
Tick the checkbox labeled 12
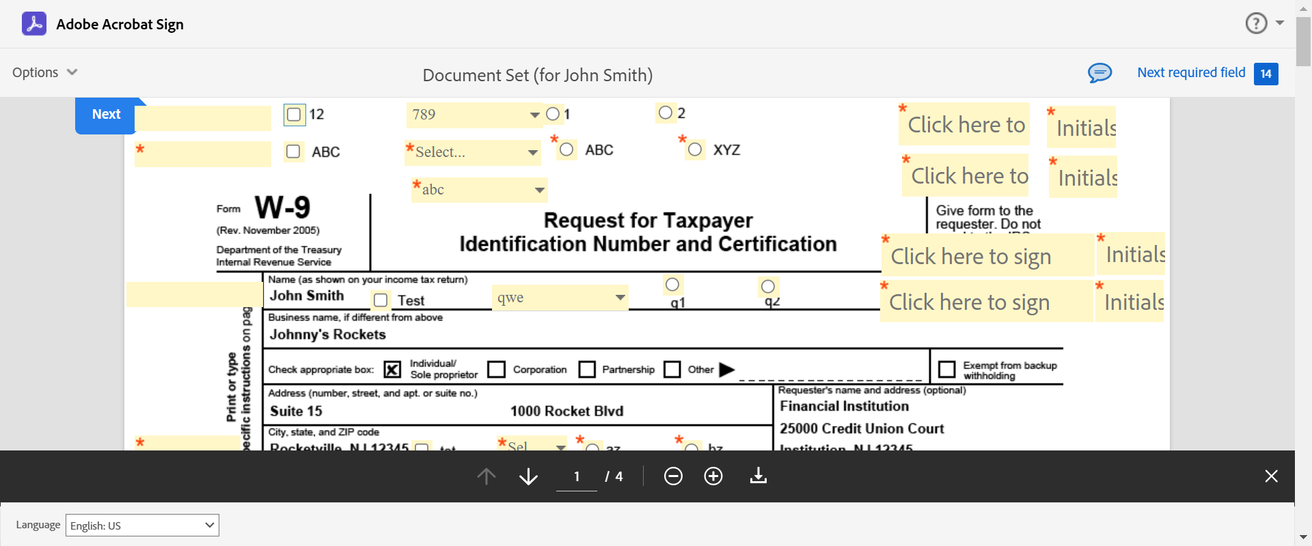pyautogui.click(x=294, y=114)
